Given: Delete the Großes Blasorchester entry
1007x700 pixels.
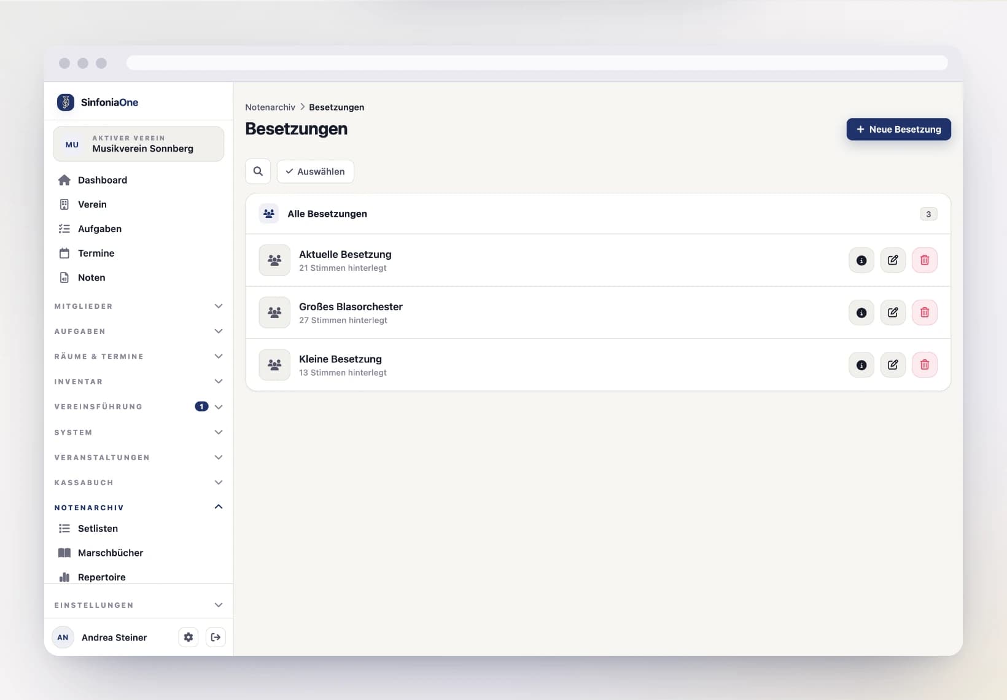Looking at the screenshot, I should pos(924,313).
